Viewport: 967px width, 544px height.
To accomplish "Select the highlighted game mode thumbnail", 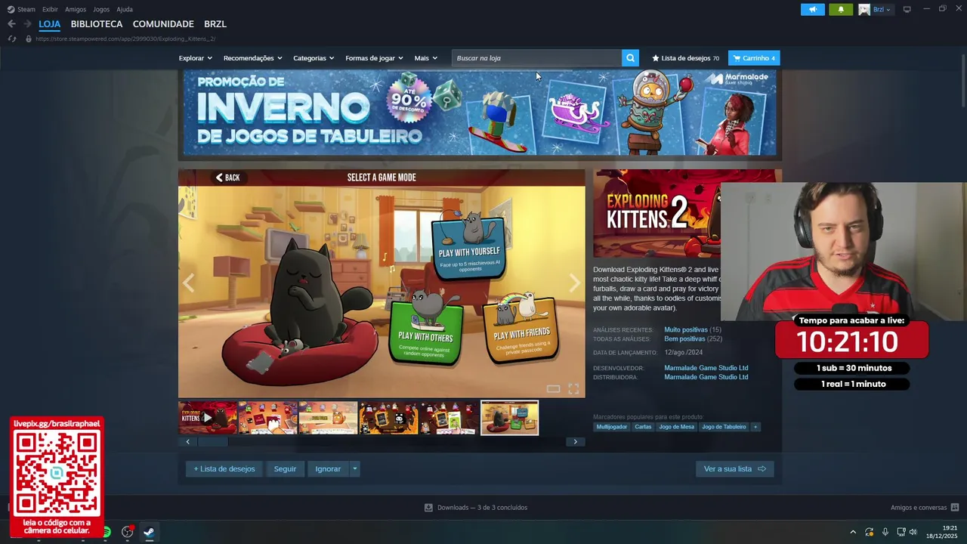I will click(510, 418).
